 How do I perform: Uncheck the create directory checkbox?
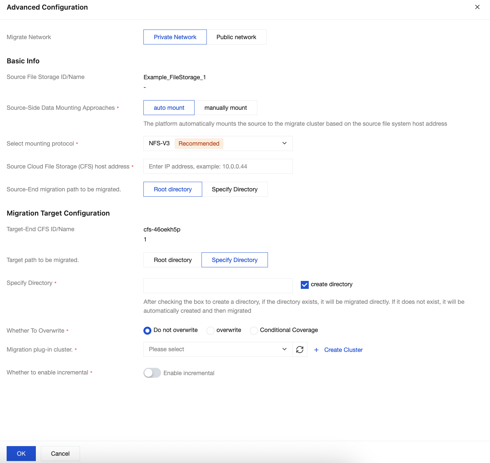tap(304, 285)
